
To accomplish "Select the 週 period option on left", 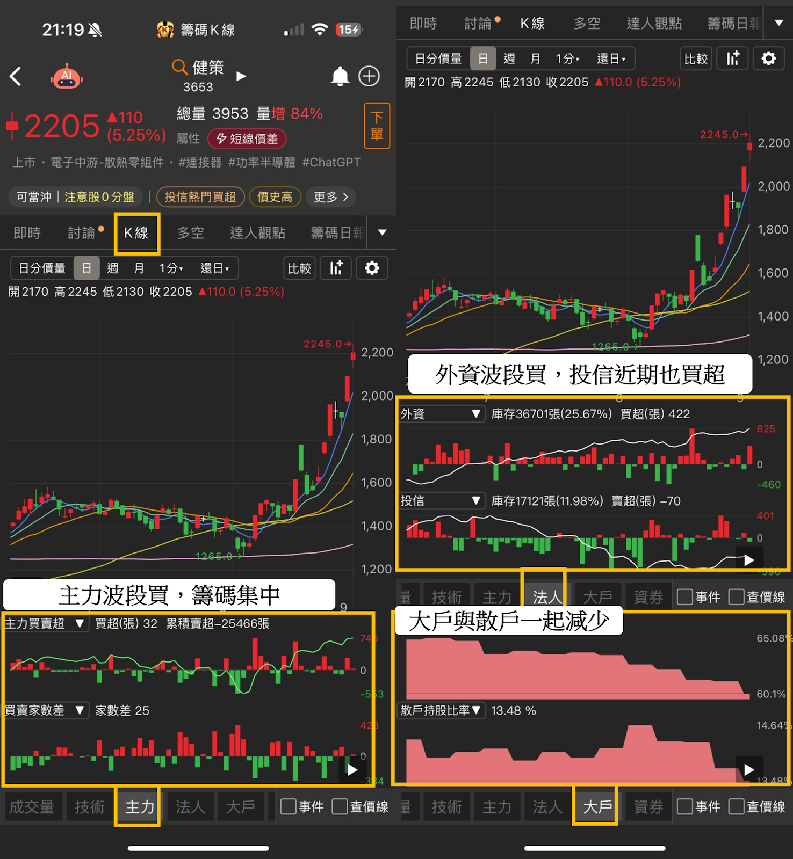I will (113, 268).
